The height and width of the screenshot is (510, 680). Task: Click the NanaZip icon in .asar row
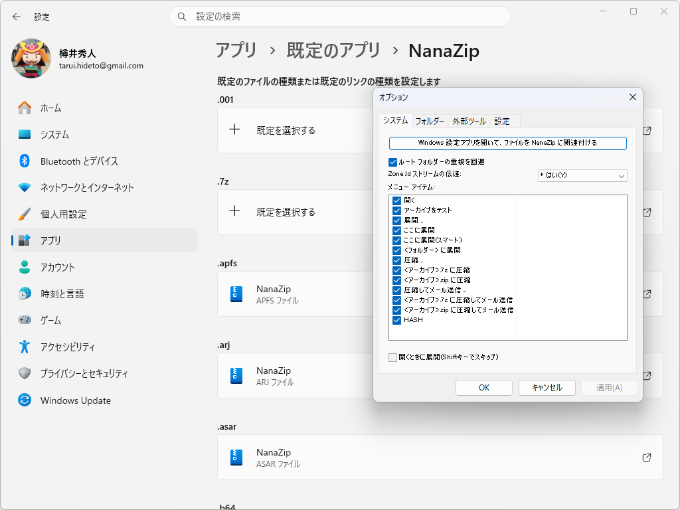click(236, 458)
